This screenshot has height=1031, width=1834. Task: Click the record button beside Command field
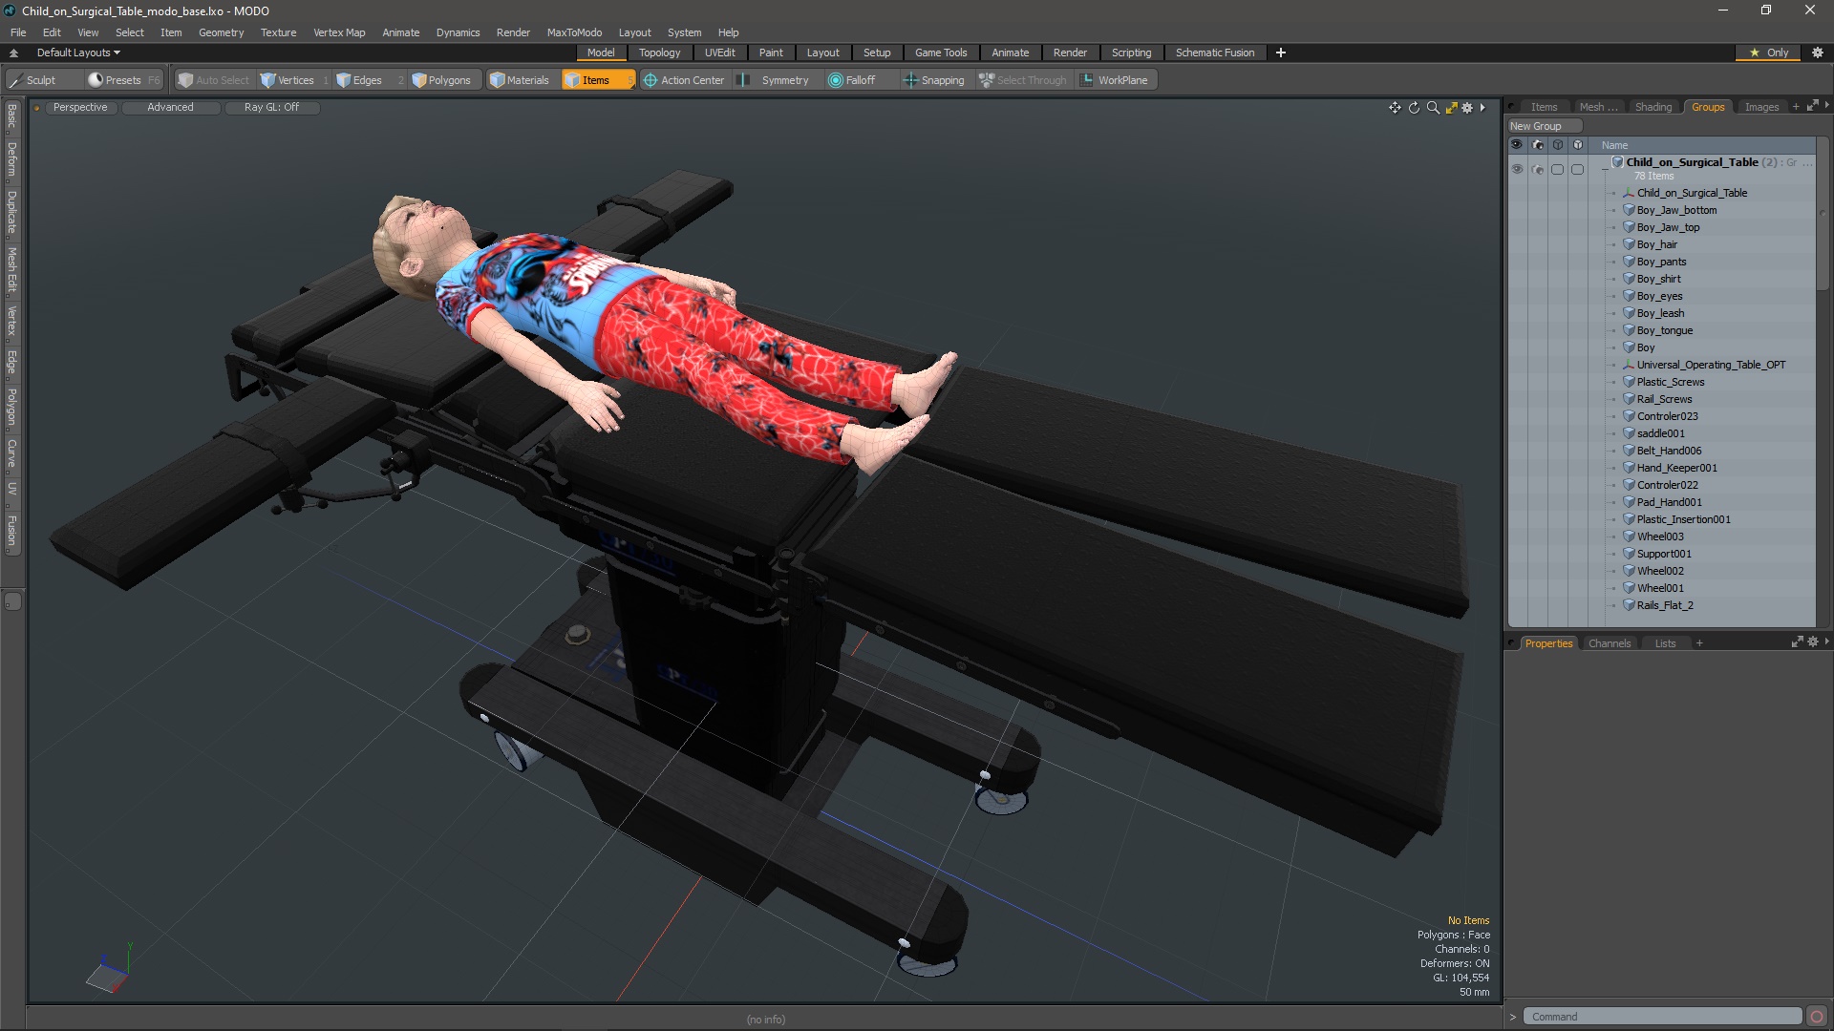pos(1817,1017)
